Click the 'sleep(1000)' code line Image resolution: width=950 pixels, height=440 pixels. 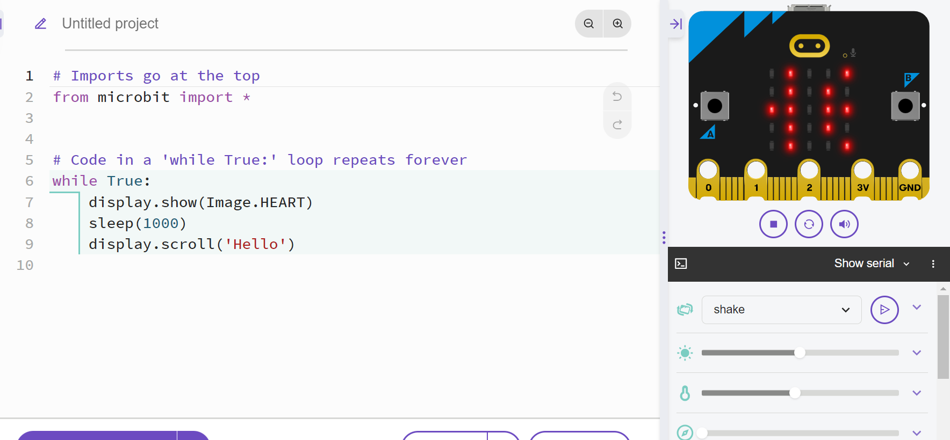[138, 223]
